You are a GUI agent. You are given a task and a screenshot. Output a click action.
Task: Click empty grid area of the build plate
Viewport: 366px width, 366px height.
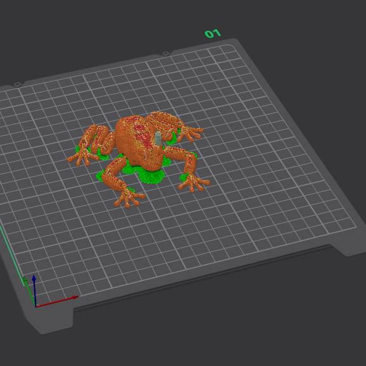[256, 187]
